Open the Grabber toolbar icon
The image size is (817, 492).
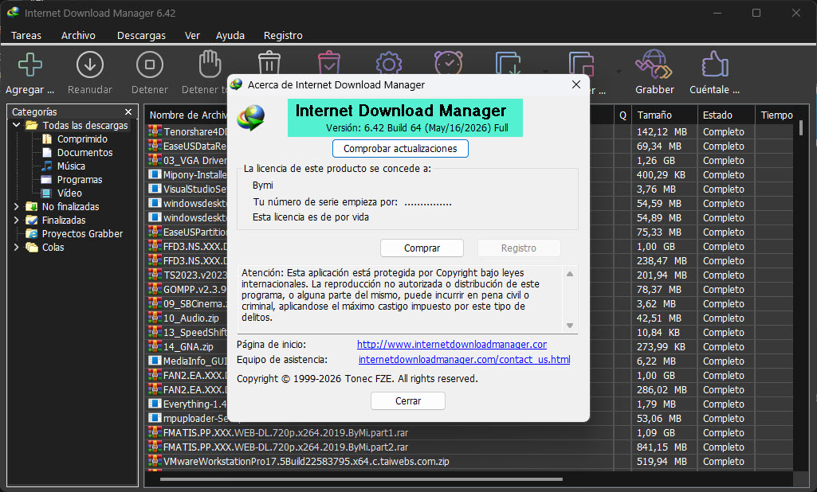tap(654, 64)
